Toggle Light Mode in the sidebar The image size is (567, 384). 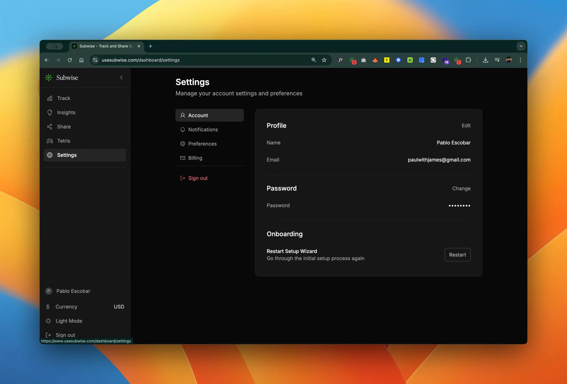pos(69,321)
